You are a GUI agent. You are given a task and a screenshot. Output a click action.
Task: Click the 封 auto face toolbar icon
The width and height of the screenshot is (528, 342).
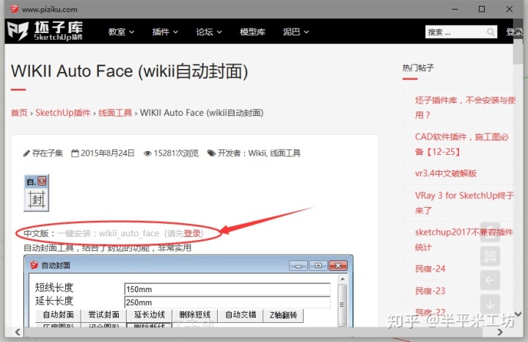pyautogui.click(x=37, y=200)
